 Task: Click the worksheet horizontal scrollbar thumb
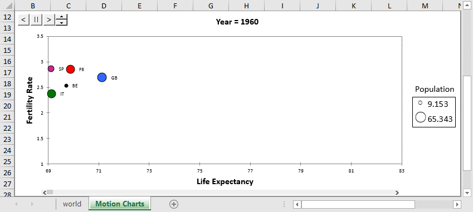coord(358,204)
